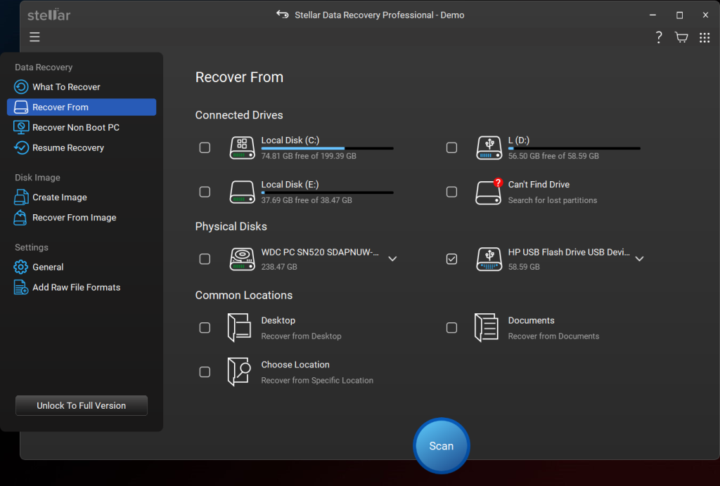Click the Recover Non Boot PC monitor icon
Viewport: 720px width, 486px height.
click(x=20, y=127)
